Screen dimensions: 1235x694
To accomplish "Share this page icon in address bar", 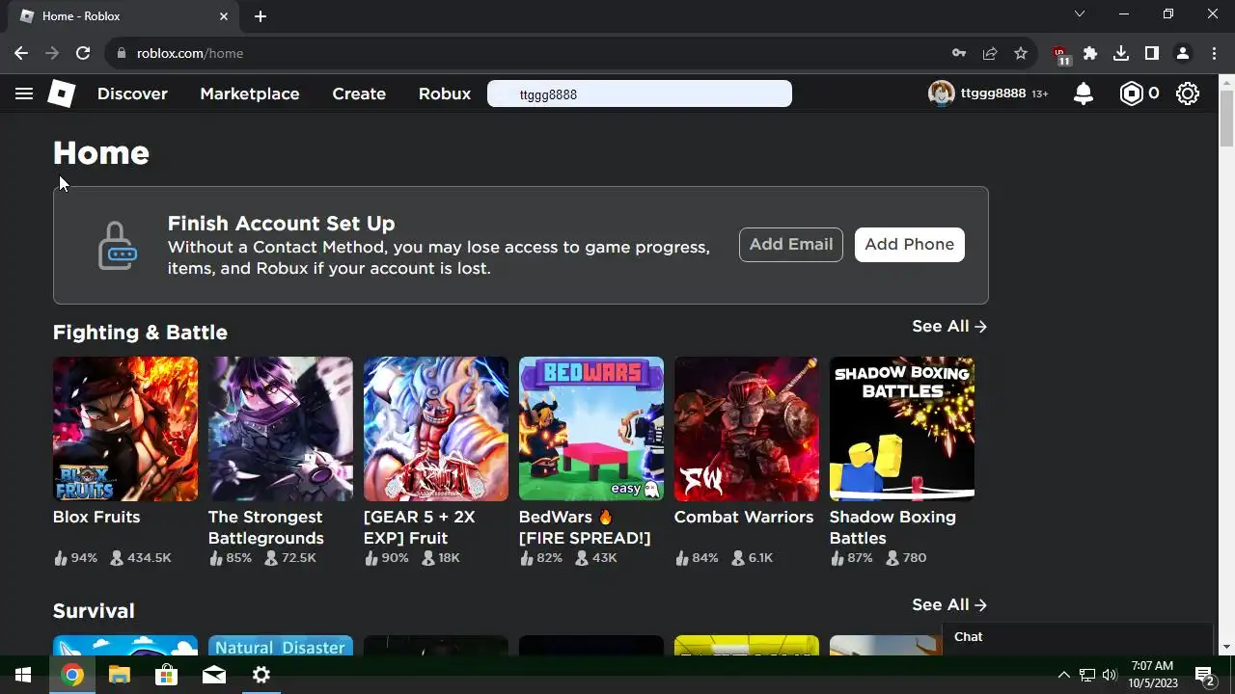I will coord(990,53).
